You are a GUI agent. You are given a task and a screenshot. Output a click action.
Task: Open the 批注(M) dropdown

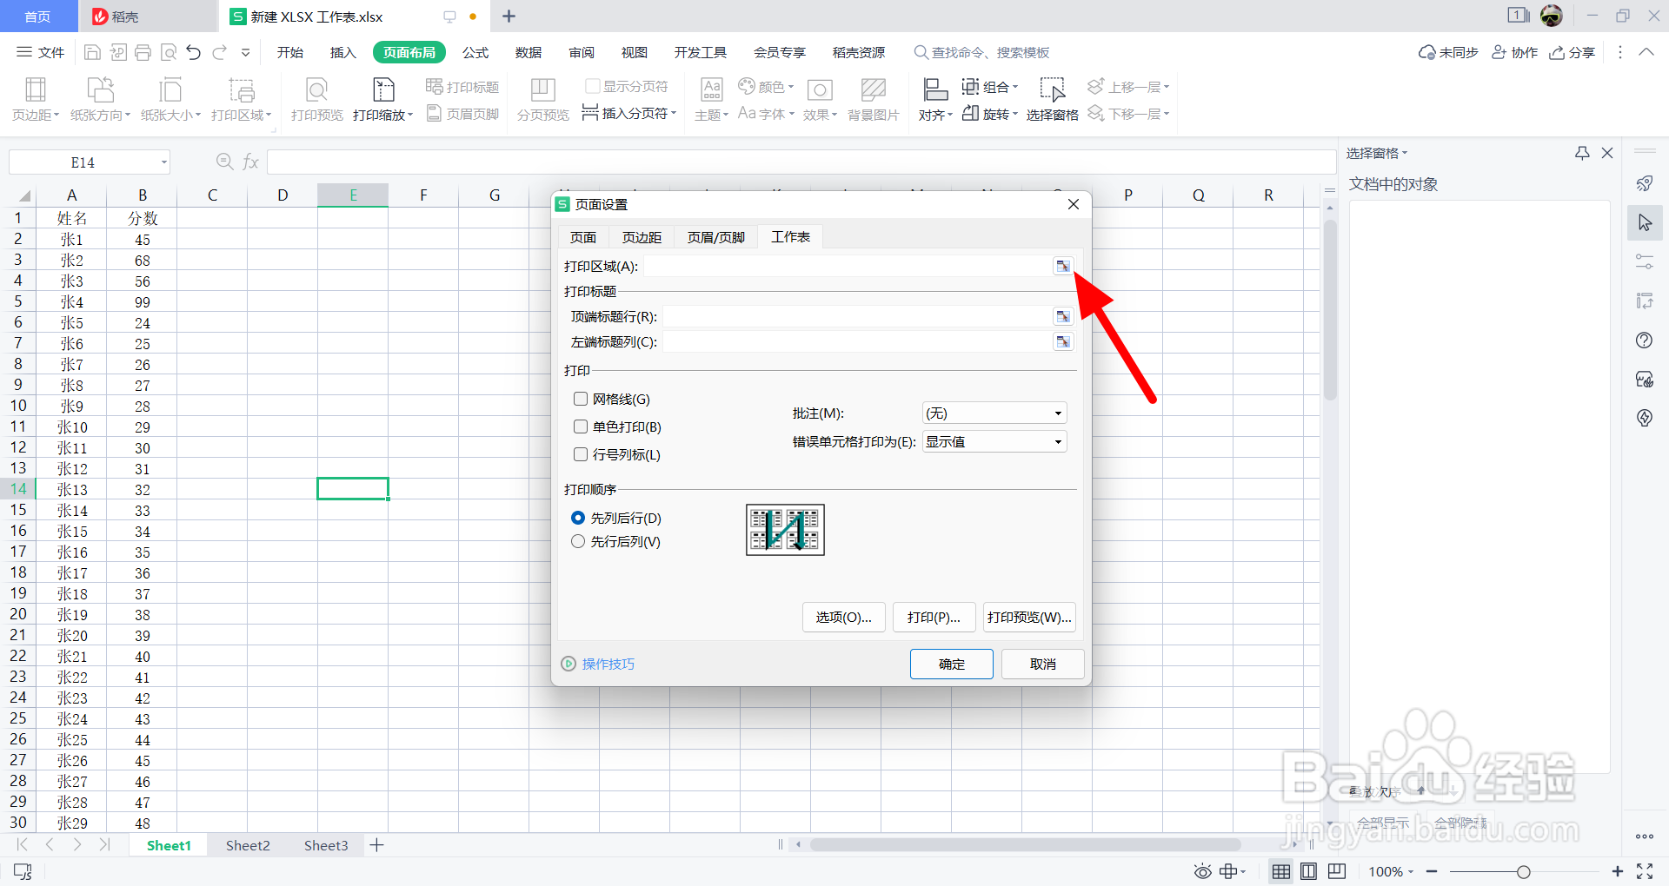tap(994, 413)
